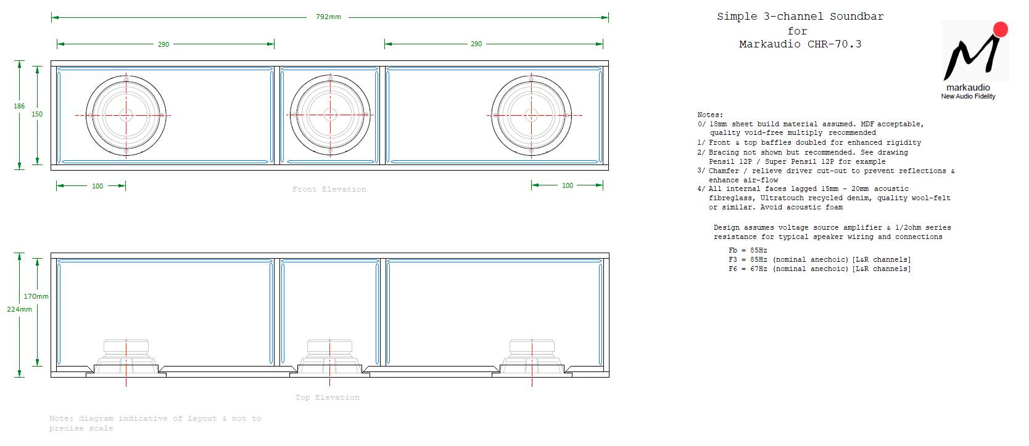Click the left channel driver in Front Elevation
The height and width of the screenshot is (446, 1029).
[126, 115]
